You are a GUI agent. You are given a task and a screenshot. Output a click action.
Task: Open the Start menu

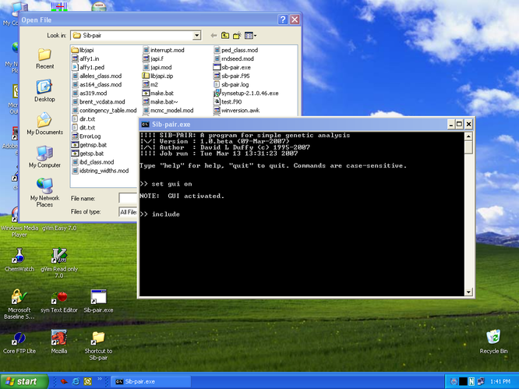23,381
